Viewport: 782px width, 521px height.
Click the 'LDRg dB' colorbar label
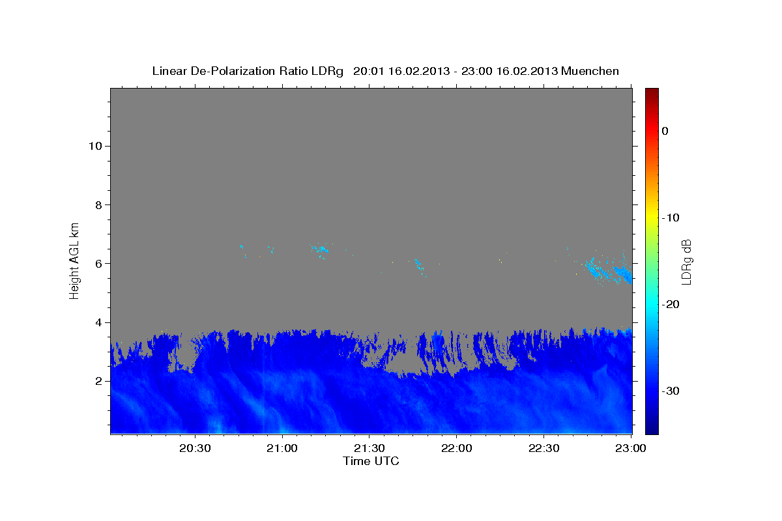(x=686, y=260)
